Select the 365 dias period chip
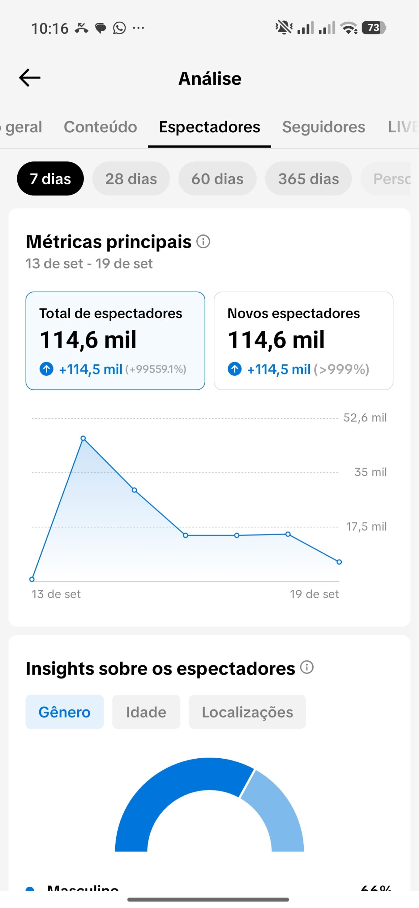This screenshot has height=908, width=419. click(308, 178)
